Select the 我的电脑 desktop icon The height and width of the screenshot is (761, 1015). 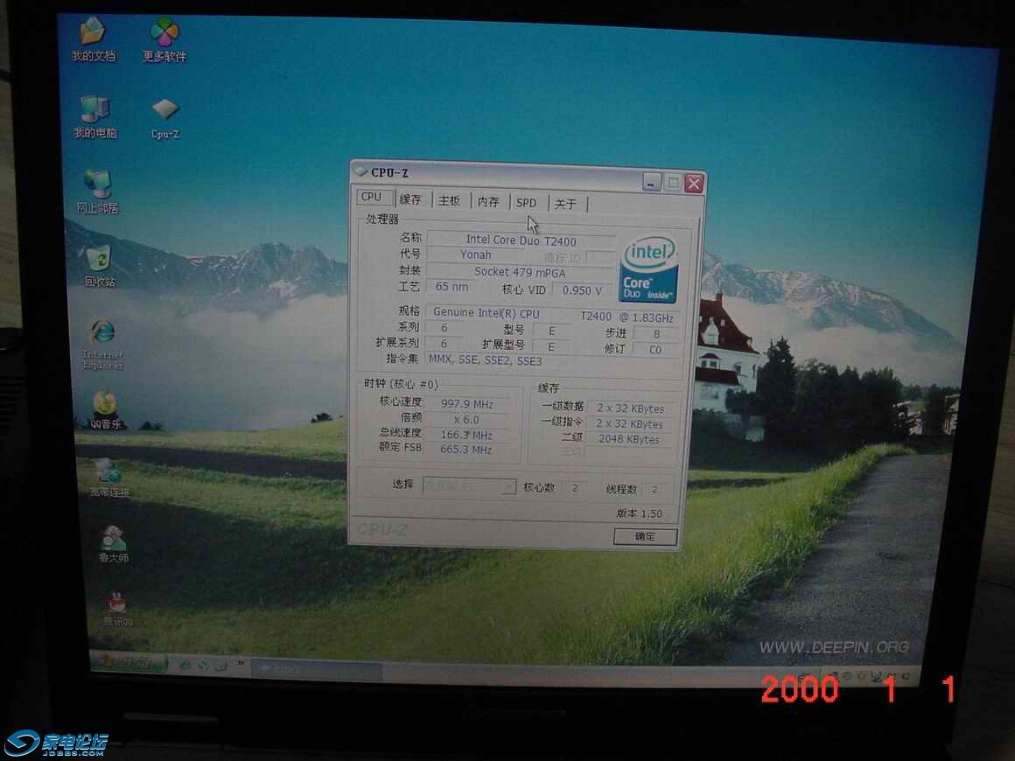point(94,112)
